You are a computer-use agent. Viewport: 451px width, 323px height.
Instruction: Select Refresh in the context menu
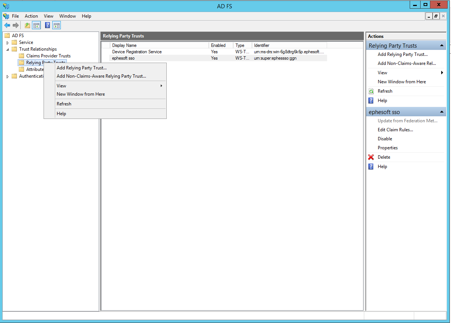(105, 104)
